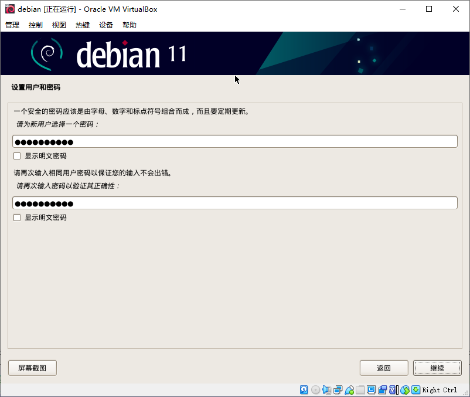Click the recording status icon
The height and width of the screenshot is (397, 470).
pyautogui.click(x=382, y=389)
